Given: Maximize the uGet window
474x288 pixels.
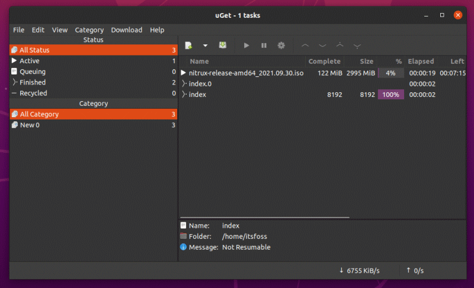Looking at the screenshot, I should tap(442, 15).
